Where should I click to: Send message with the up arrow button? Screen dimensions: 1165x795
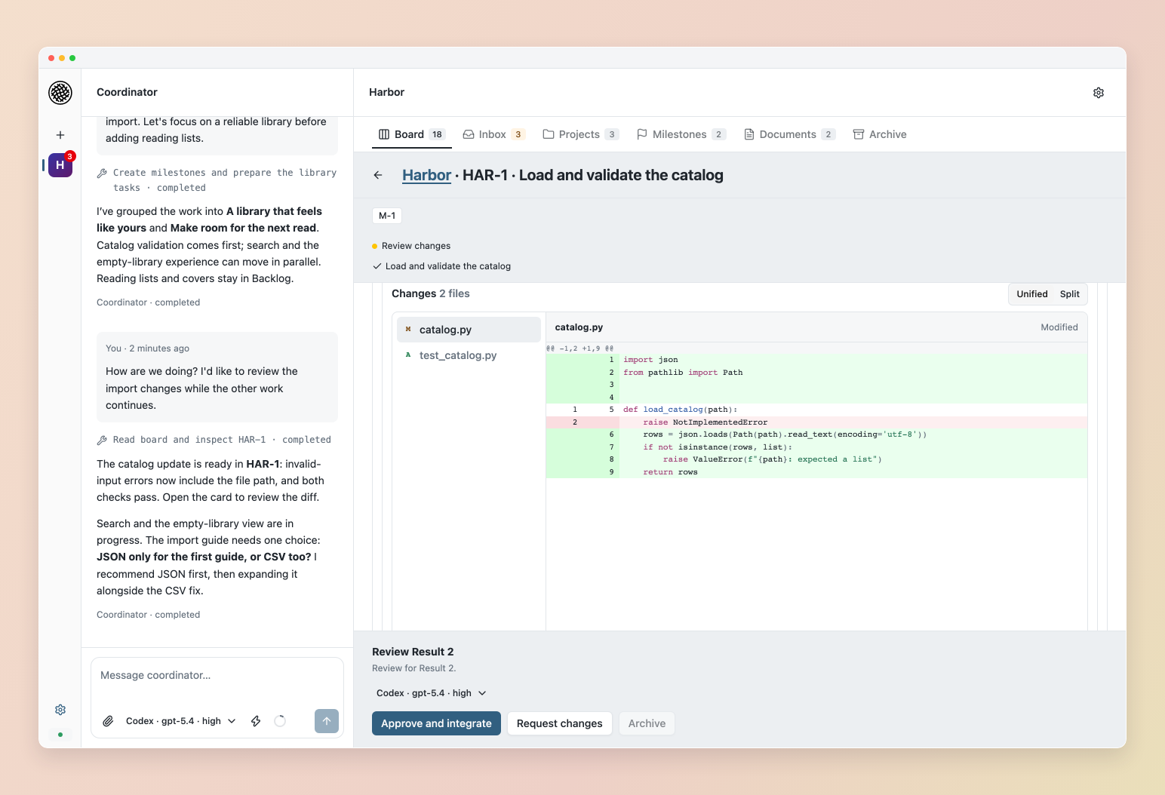[x=327, y=721]
